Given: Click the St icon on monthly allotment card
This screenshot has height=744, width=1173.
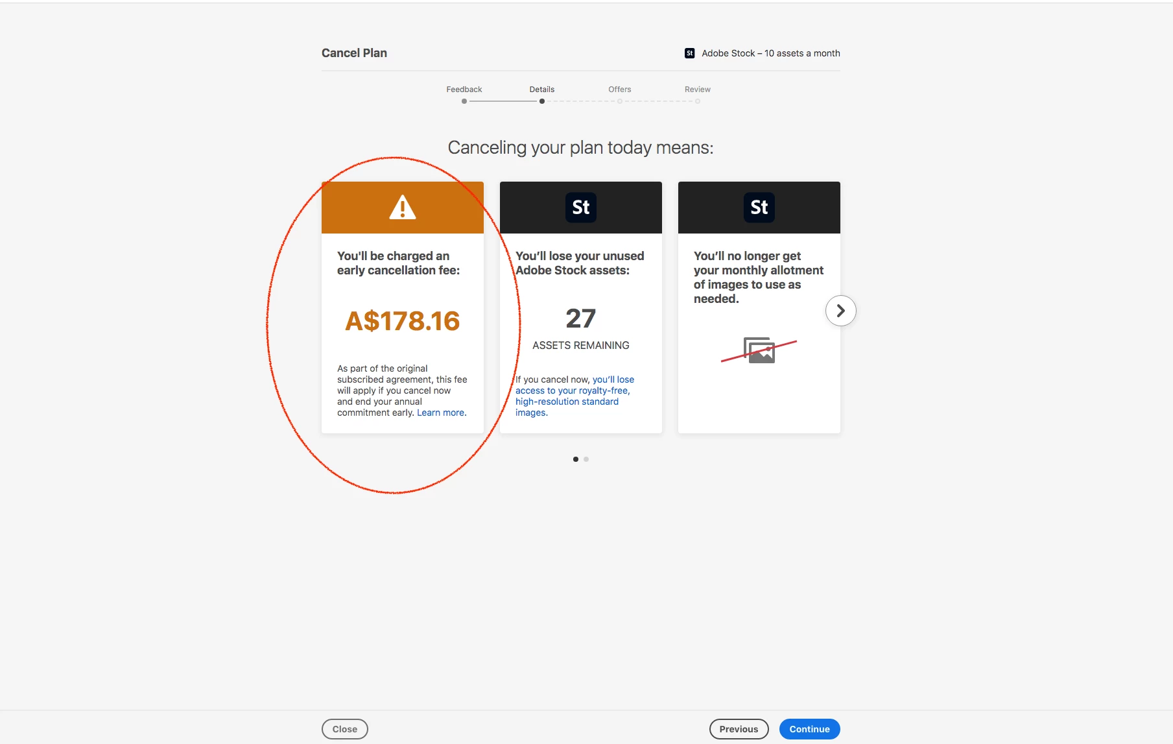Looking at the screenshot, I should [x=759, y=208].
